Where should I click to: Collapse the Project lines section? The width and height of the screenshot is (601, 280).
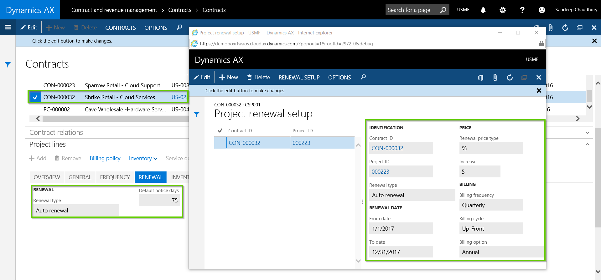click(x=588, y=145)
